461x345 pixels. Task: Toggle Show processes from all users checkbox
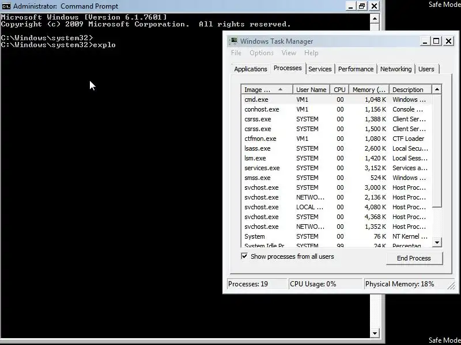click(x=244, y=256)
